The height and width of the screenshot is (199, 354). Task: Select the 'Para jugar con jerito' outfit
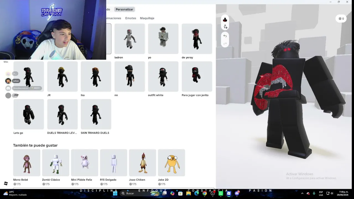(197, 77)
